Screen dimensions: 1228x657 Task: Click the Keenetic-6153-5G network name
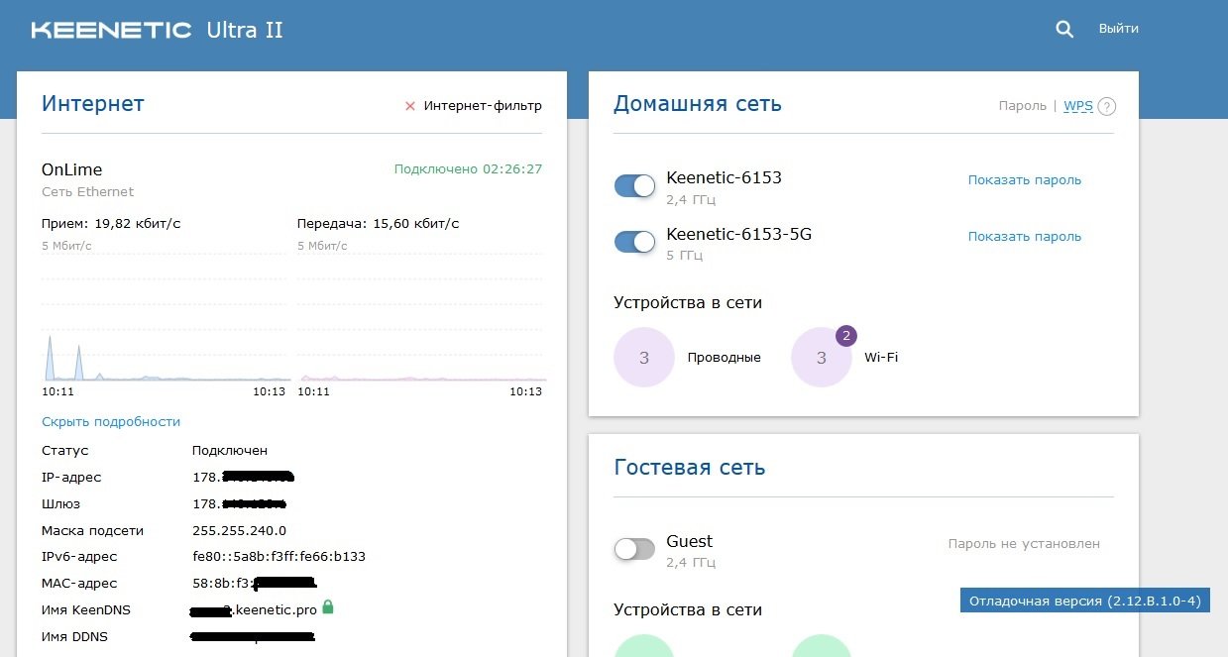pyautogui.click(x=739, y=234)
